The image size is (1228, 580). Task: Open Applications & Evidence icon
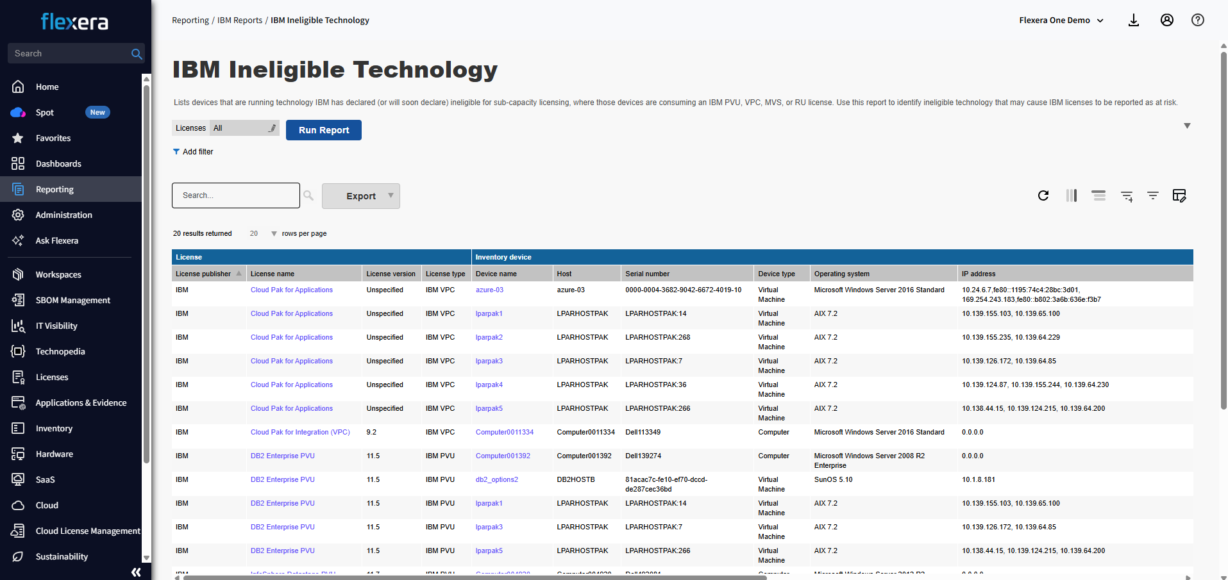[18, 402]
